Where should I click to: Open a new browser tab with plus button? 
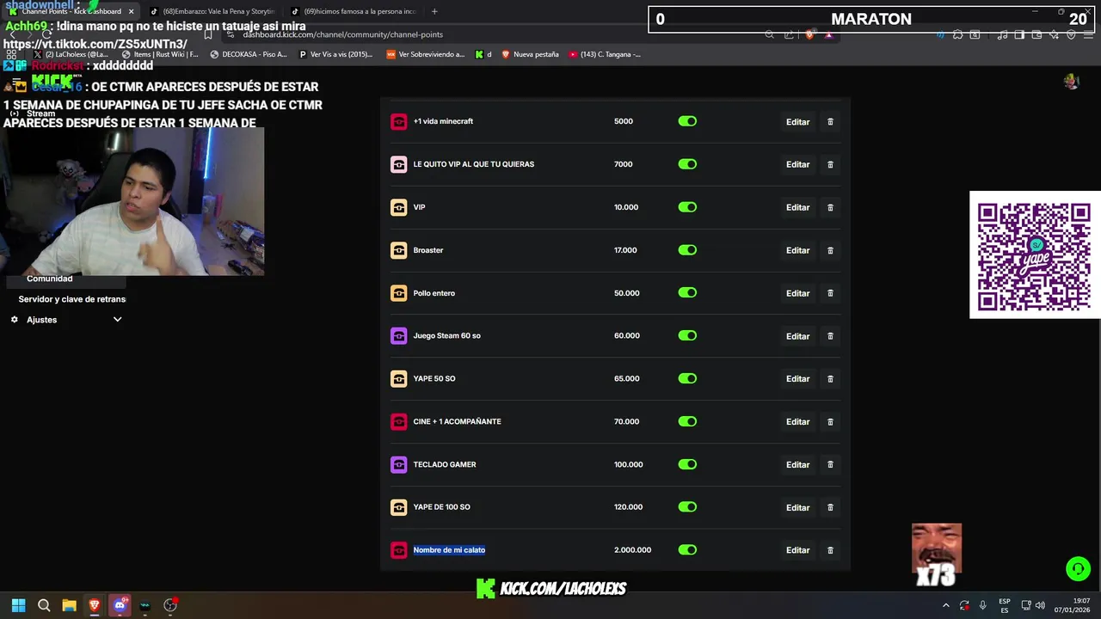pyautogui.click(x=434, y=11)
